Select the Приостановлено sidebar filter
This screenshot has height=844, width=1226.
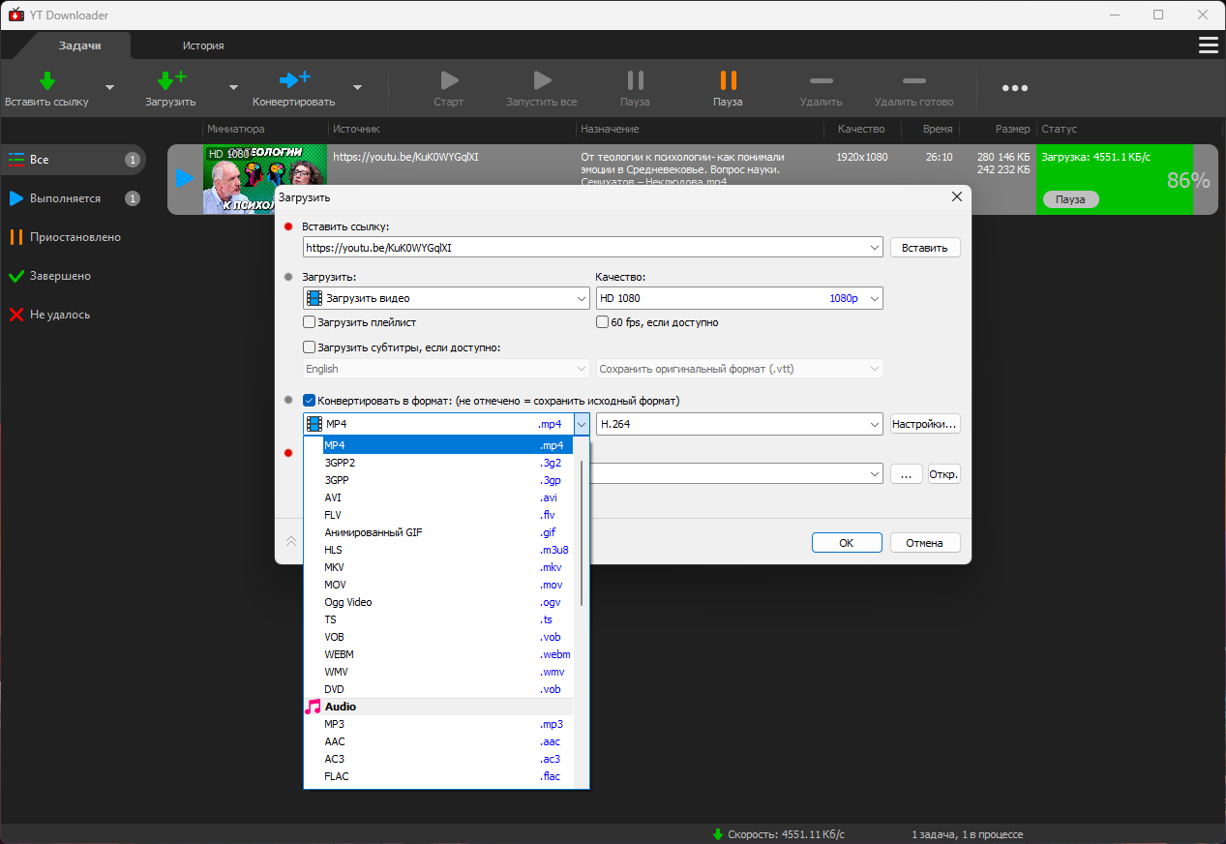(74, 237)
